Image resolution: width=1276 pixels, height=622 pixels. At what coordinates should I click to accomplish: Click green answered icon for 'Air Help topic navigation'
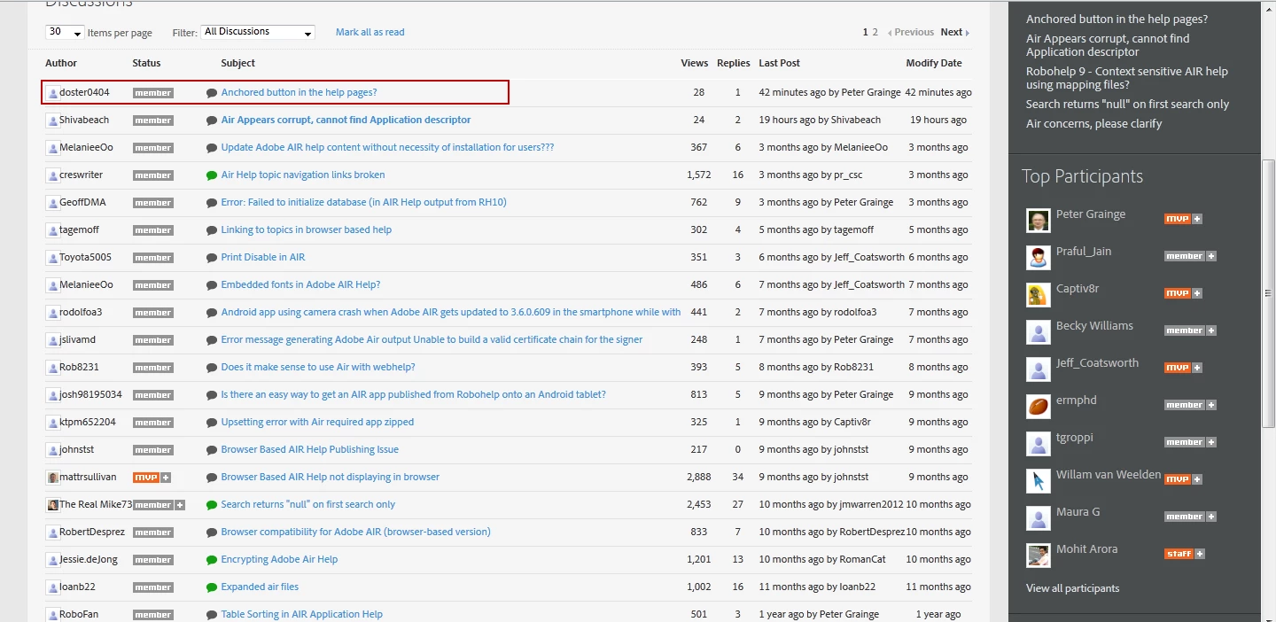[212, 175]
